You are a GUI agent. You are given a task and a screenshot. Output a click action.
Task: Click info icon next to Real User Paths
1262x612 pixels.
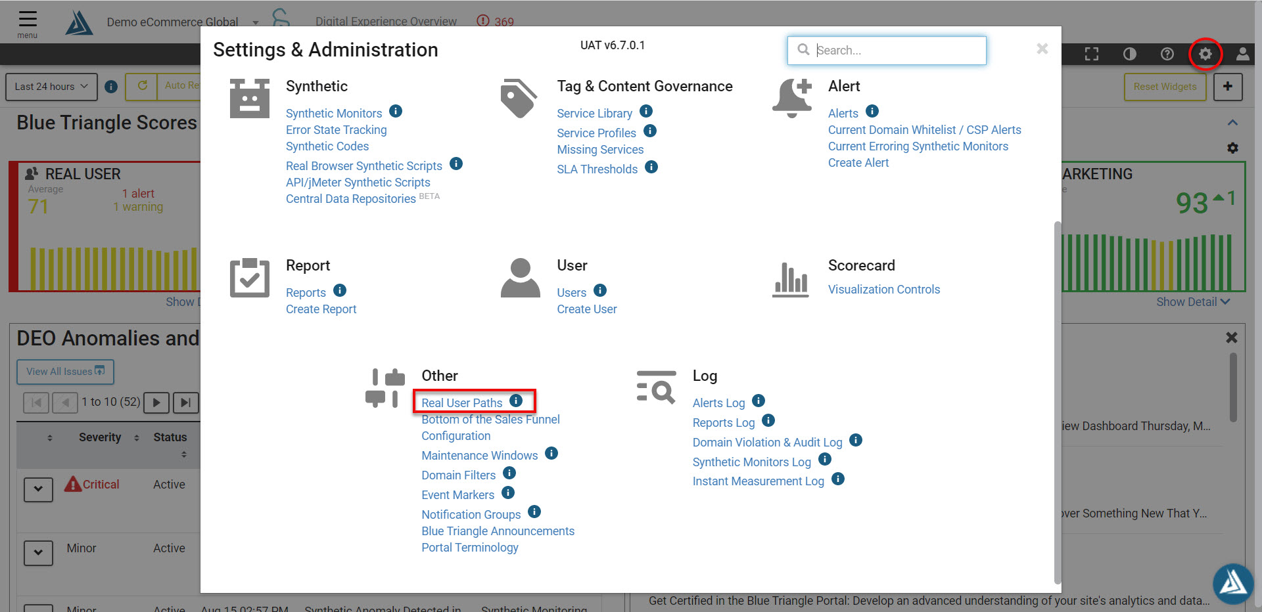pos(516,401)
